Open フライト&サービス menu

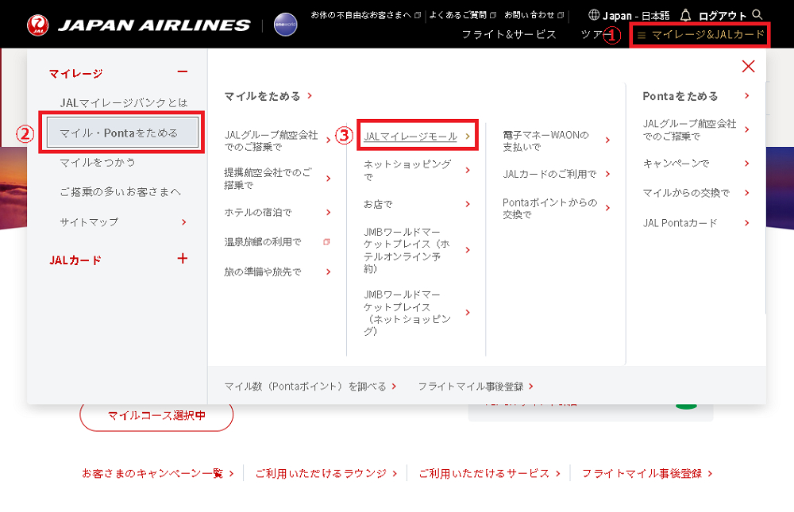508,34
